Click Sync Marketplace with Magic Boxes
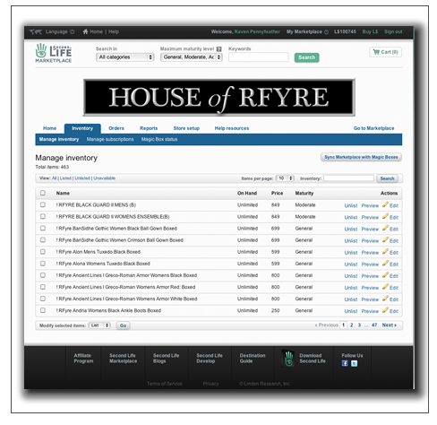The height and width of the screenshot is (425, 437). pyautogui.click(x=361, y=157)
